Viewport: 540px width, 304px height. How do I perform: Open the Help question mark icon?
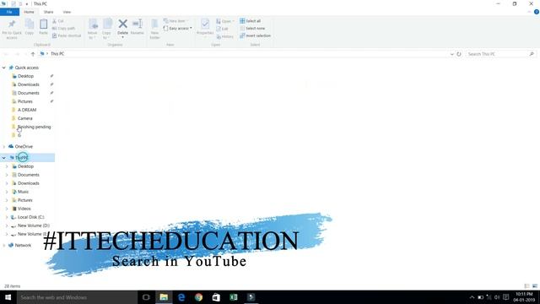[x=537, y=12]
